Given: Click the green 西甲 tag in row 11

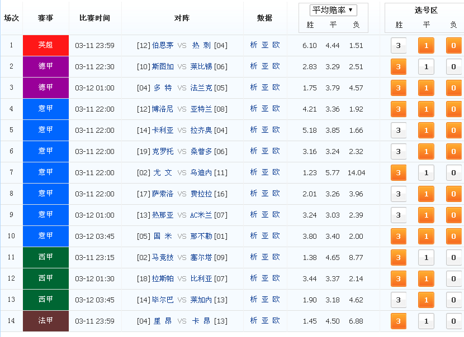Looking at the screenshot, I should click(46, 257).
